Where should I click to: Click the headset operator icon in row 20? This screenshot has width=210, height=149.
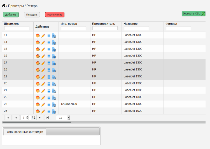(38, 84)
